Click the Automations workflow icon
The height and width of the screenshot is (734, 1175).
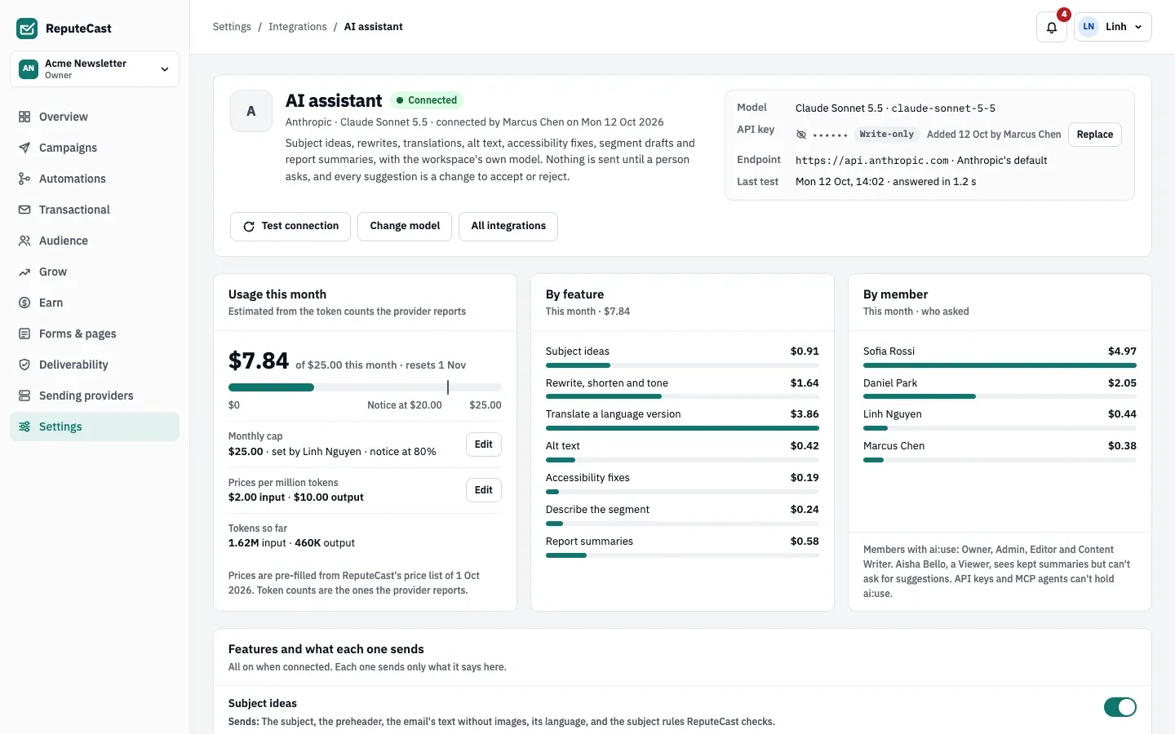(24, 179)
